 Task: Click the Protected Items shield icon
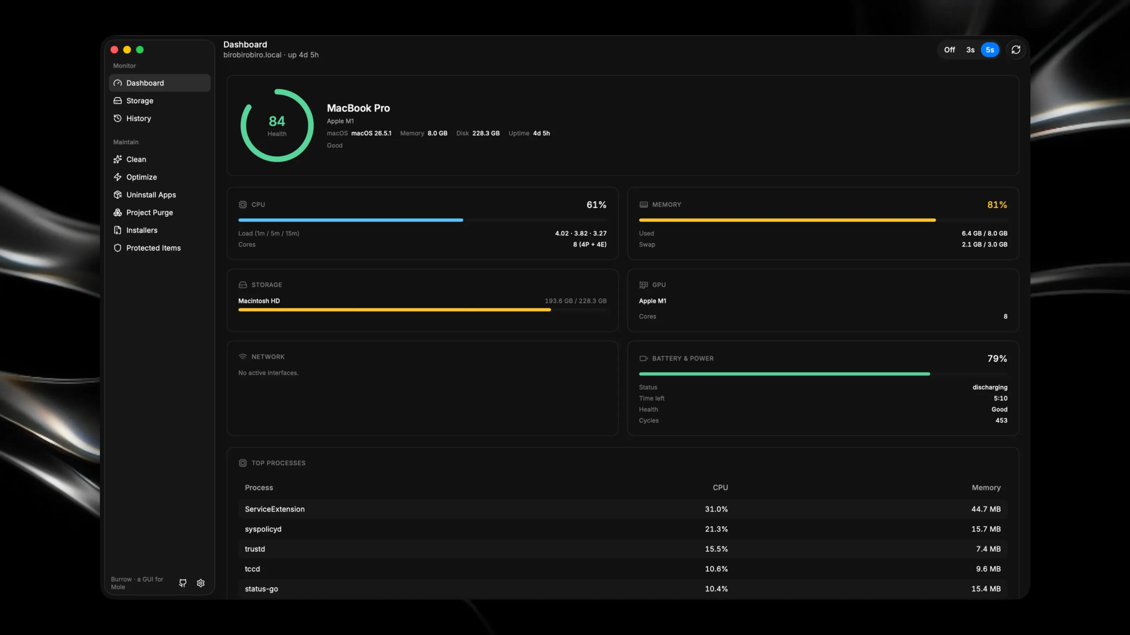point(118,248)
